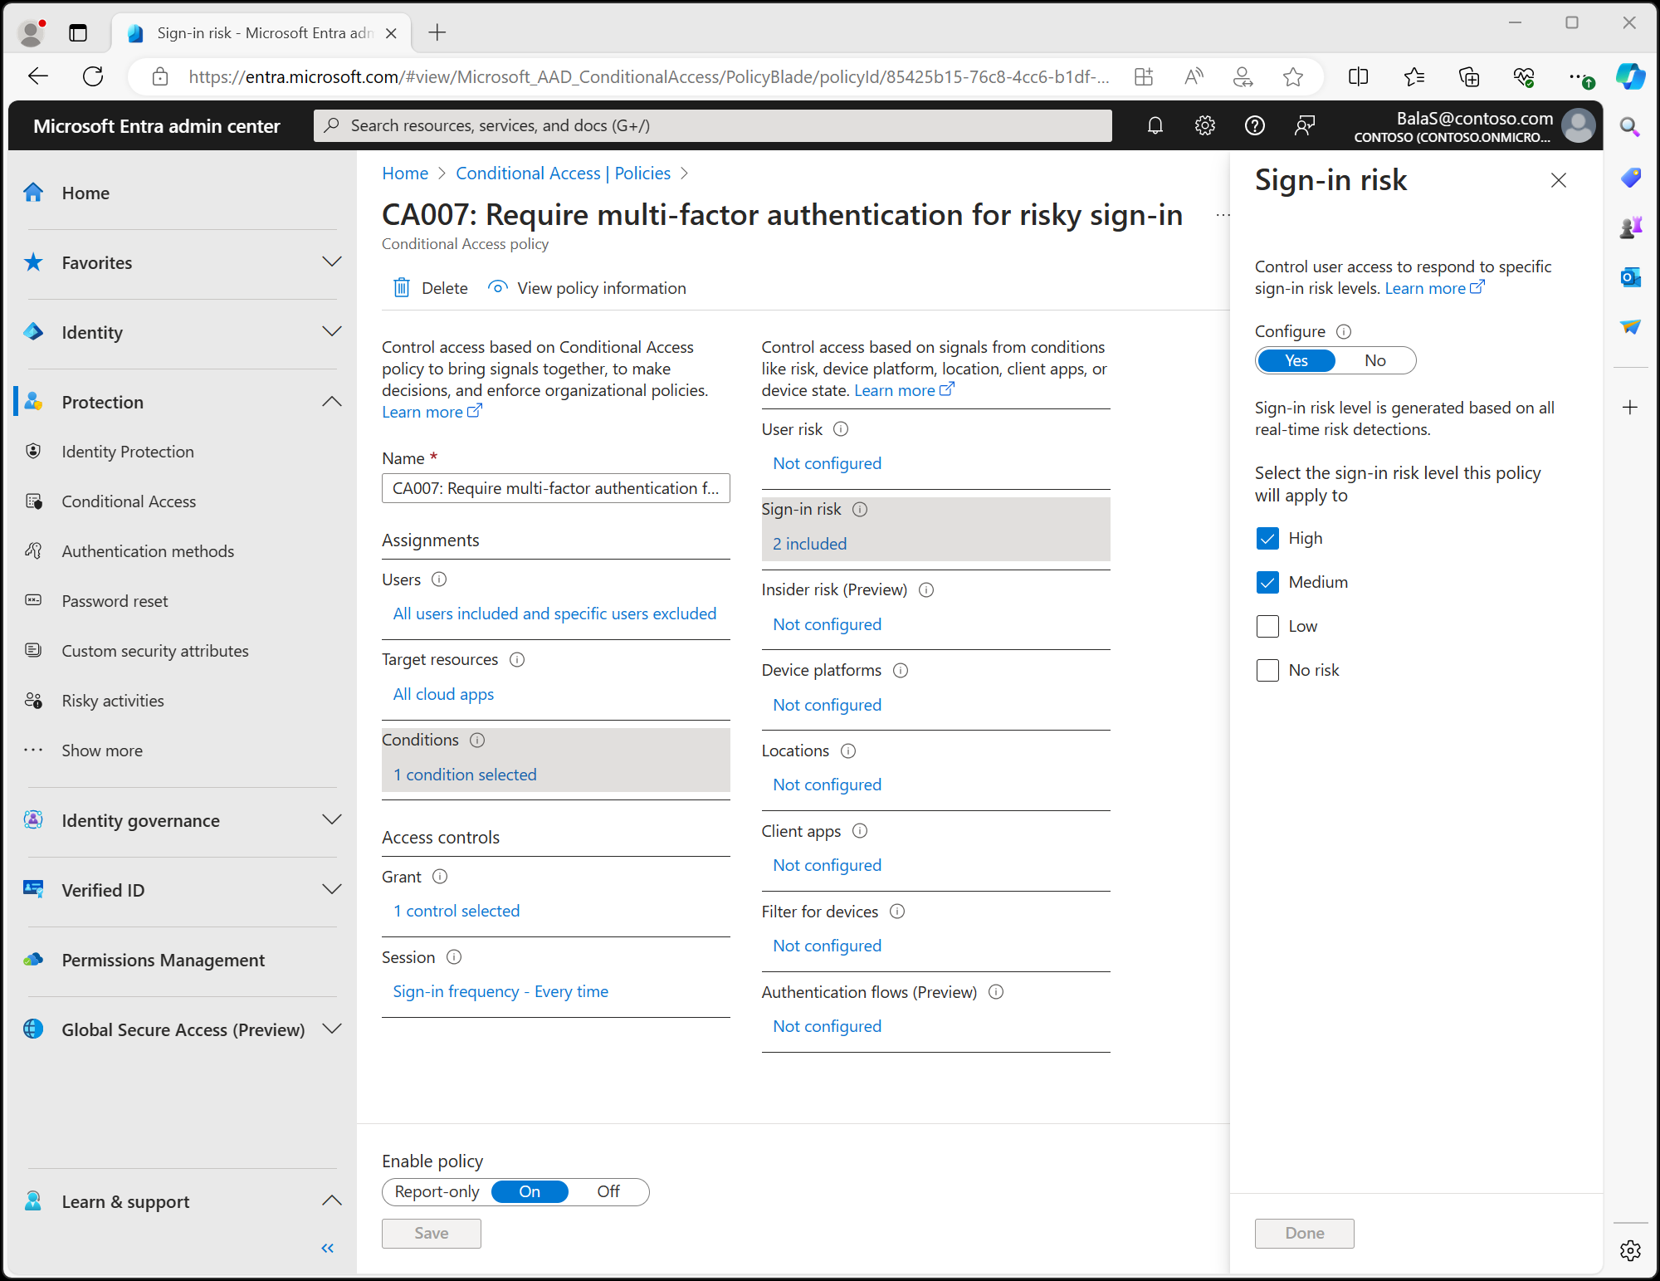
Task: Switch Configure toggle to No
Action: 1374,359
